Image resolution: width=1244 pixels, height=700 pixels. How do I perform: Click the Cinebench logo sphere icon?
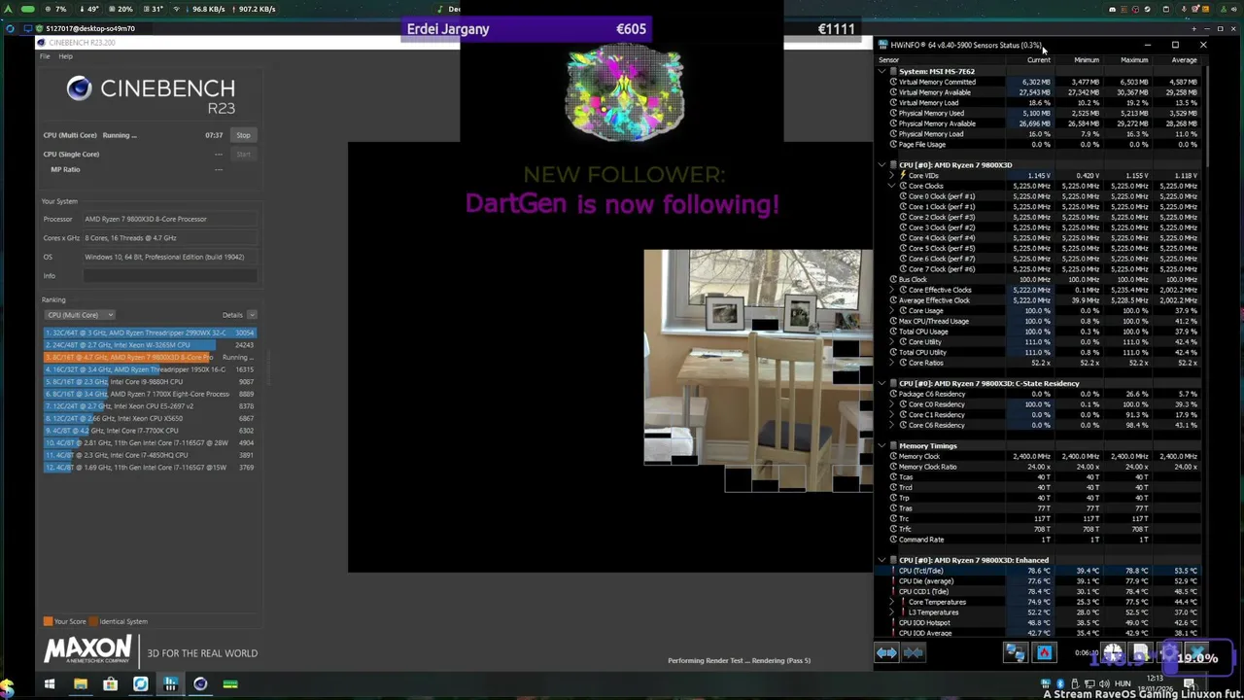(x=79, y=89)
